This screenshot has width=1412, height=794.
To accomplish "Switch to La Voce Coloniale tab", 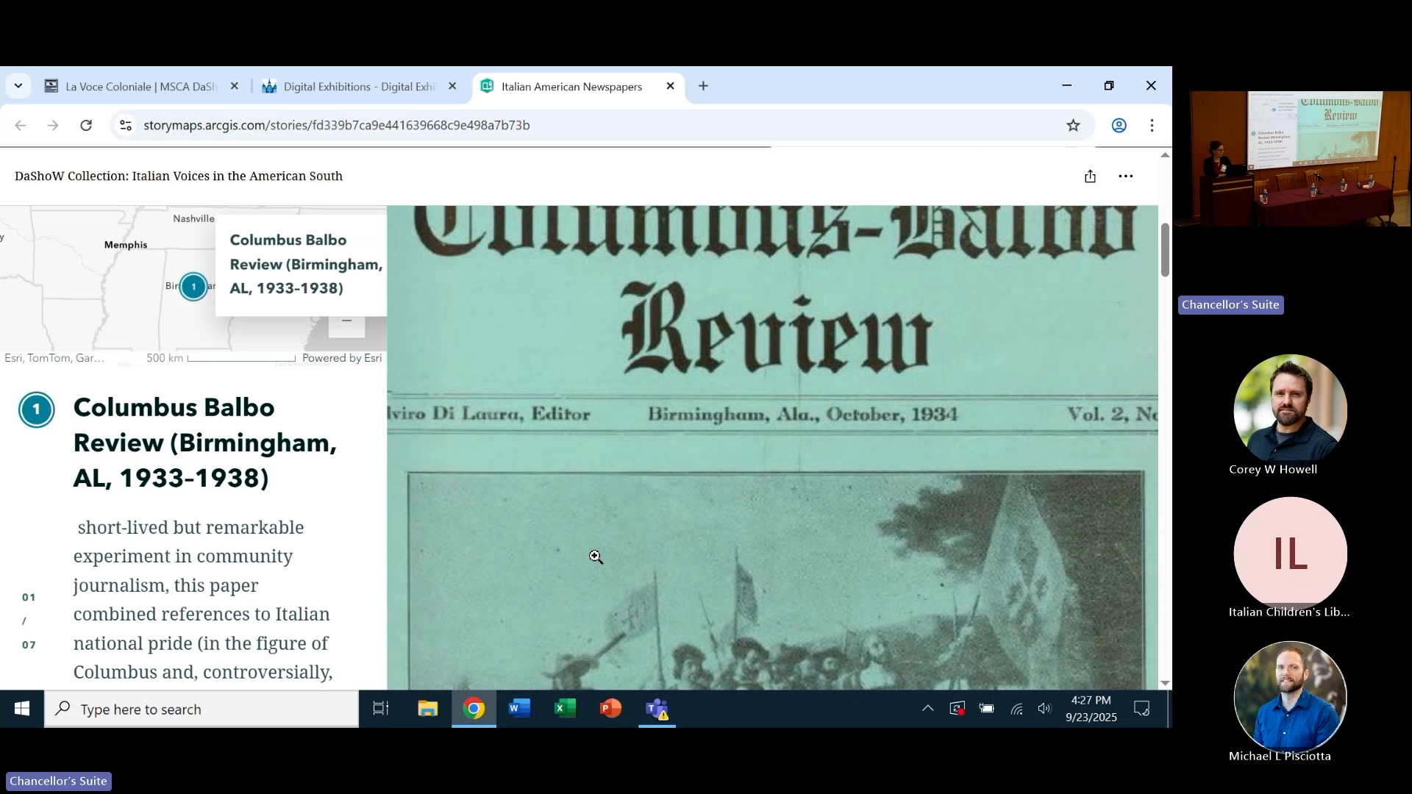I will click(140, 87).
